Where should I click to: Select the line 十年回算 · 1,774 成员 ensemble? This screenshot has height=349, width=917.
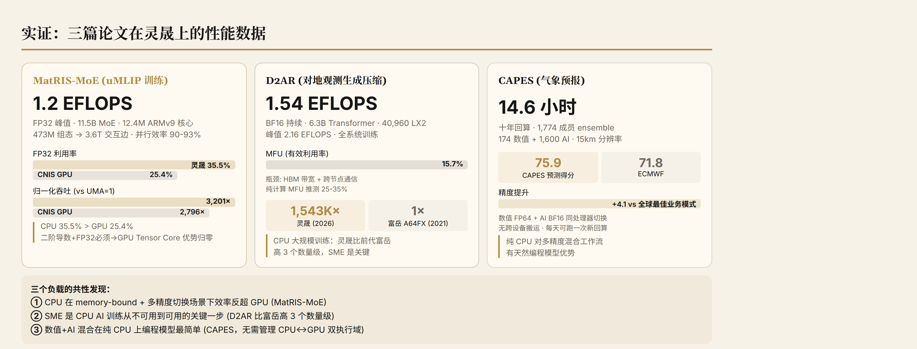coord(556,128)
